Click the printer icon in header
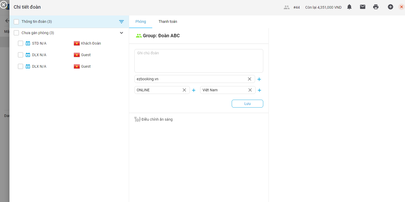This screenshot has width=405, height=202. coord(376,7)
